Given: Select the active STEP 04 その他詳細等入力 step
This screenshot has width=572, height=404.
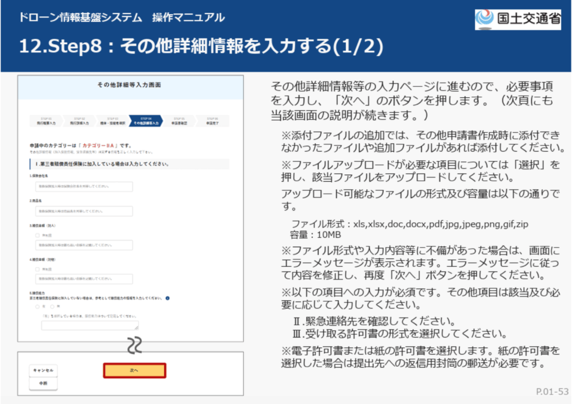Looking at the screenshot, I should coord(146,121).
